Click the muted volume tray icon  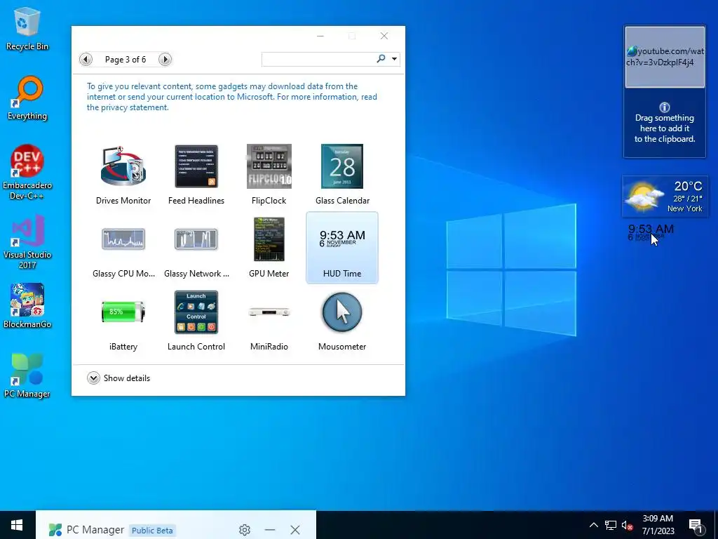tap(628, 525)
